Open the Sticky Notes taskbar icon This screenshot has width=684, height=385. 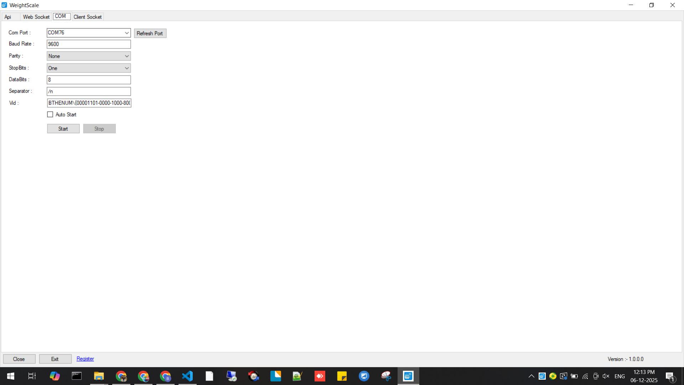[x=342, y=376]
